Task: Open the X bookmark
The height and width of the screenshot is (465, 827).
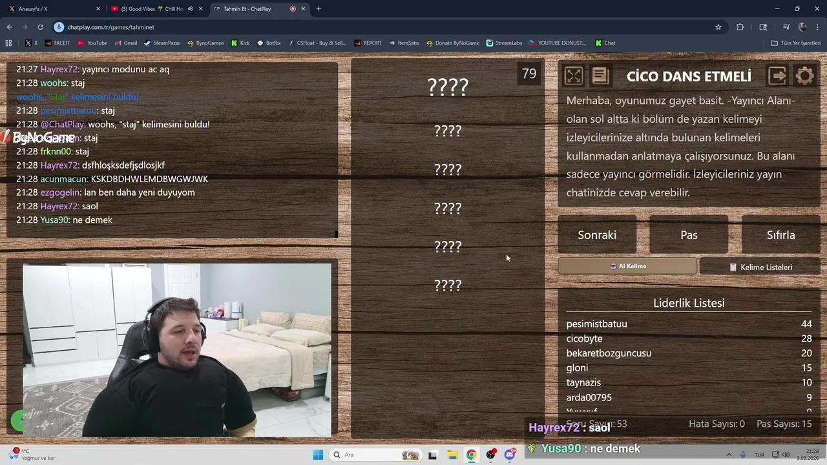Action: pyautogui.click(x=31, y=43)
